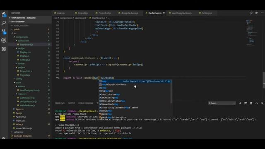The height and width of the screenshot is (149, 265).
Task: Maximize panel with up chevron
Action: tap(257, 103)
